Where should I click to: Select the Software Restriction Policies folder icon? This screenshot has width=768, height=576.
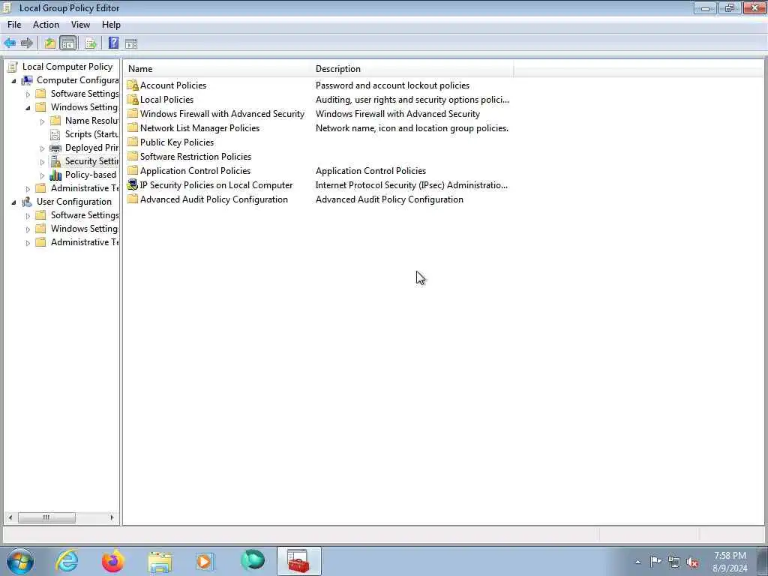[x=133, y=156]
